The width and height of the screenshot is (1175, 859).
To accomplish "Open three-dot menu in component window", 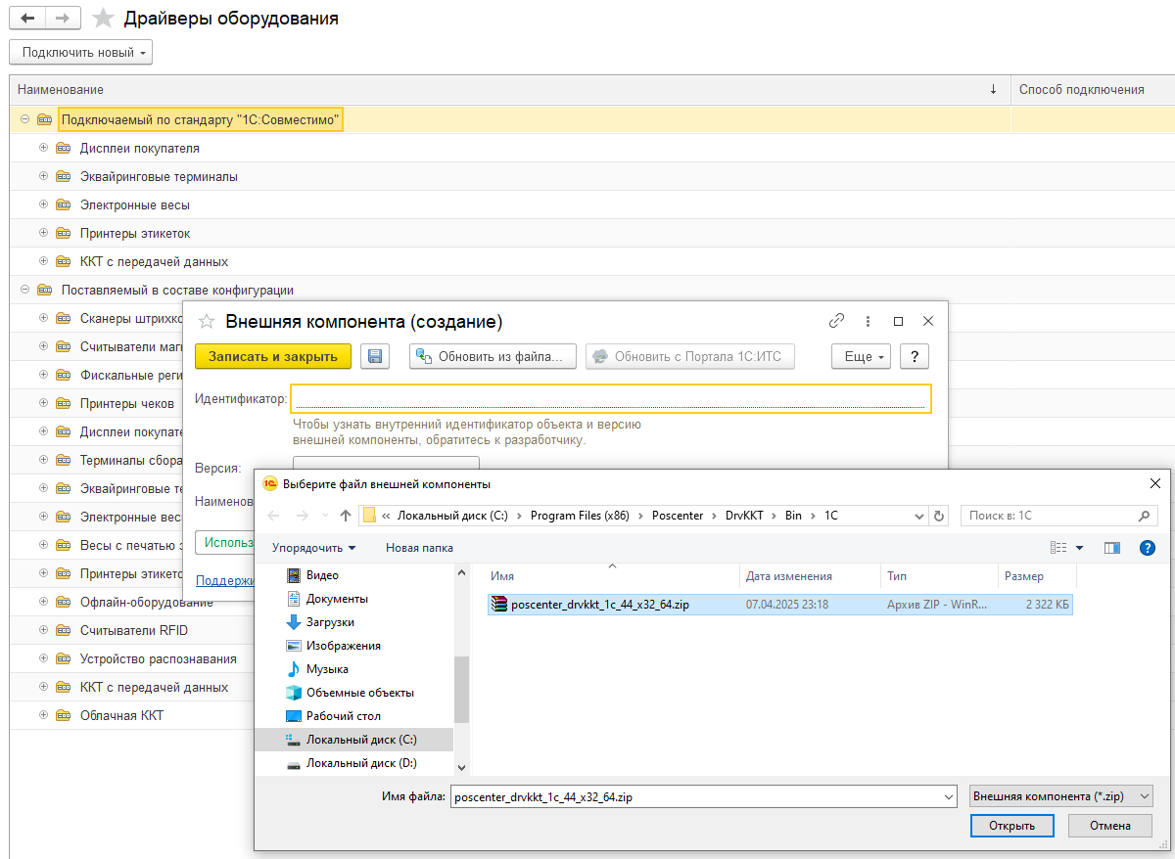I will 868,321.
